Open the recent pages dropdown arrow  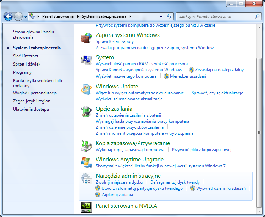tap(26, 17)
